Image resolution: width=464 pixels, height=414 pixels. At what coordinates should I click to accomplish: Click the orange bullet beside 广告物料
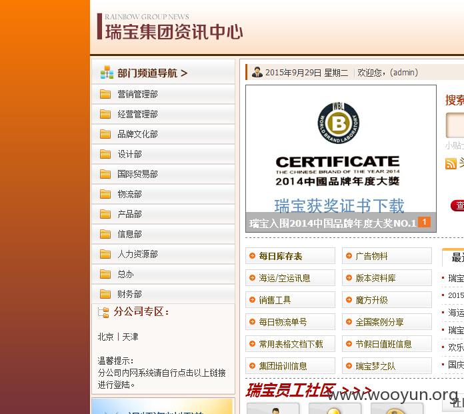pyautogui.click(x=349, y=256)
